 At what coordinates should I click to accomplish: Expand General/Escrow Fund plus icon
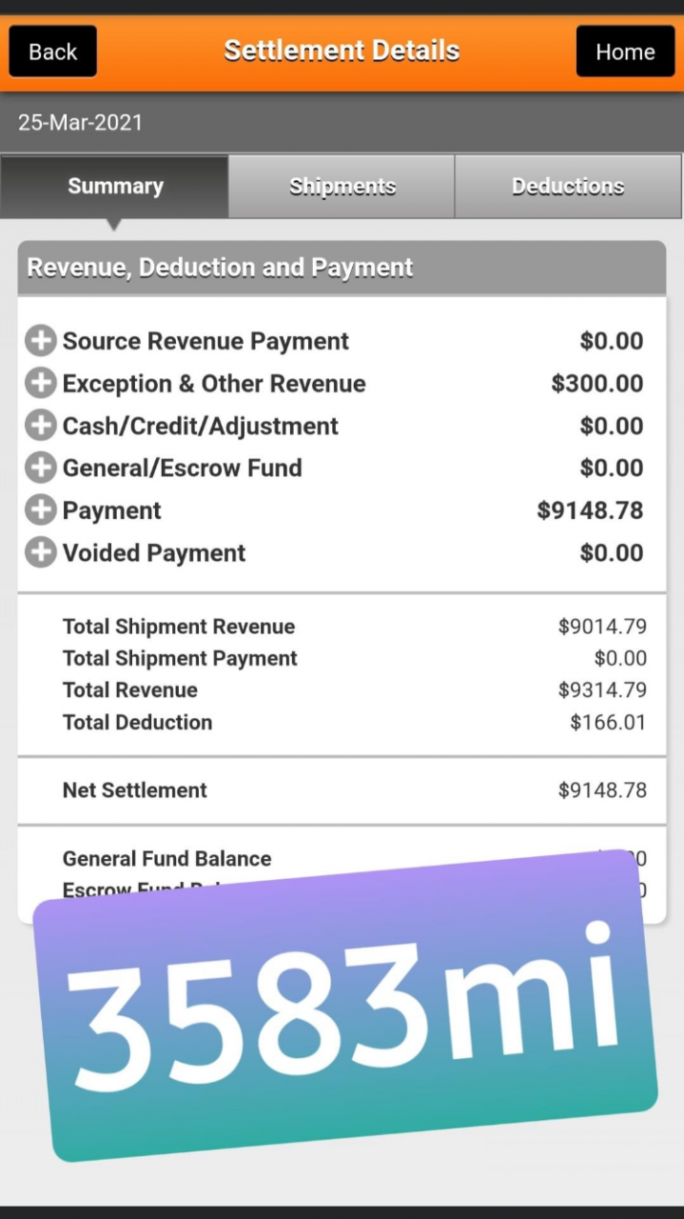coord(40,468)
